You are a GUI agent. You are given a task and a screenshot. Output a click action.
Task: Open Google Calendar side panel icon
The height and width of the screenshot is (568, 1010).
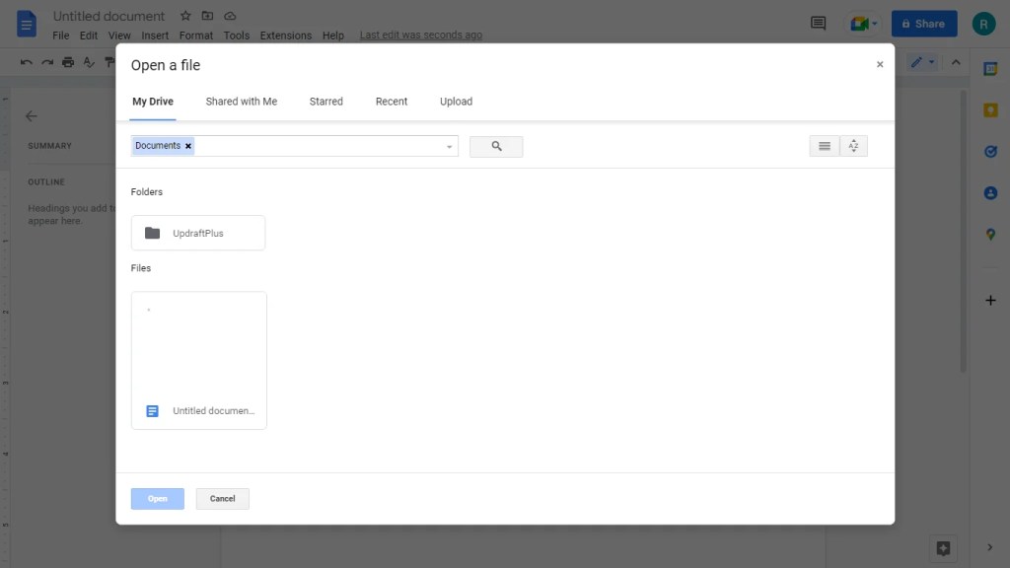click(x=990, y=69)
